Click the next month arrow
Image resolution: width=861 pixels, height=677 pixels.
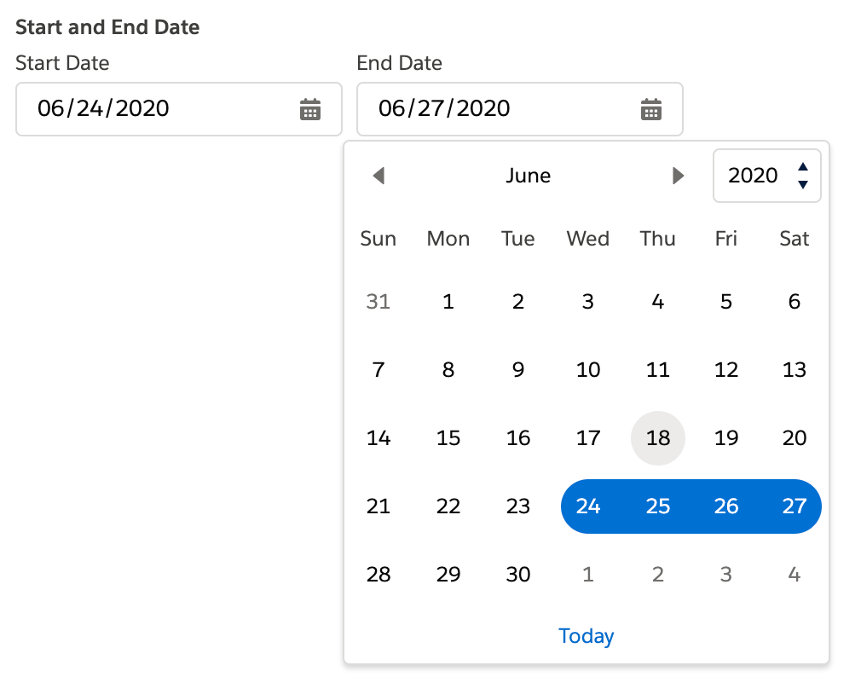point(678,176)
